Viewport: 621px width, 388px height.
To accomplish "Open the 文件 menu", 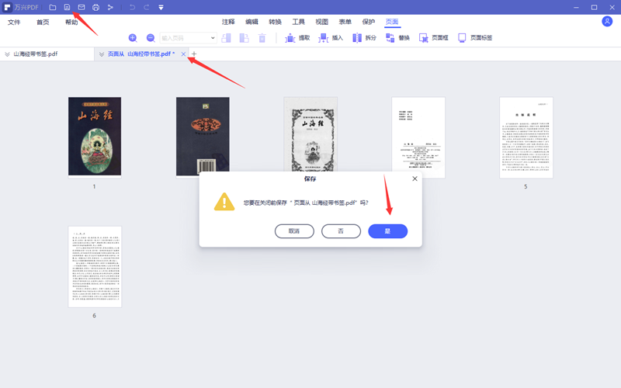I will [x=14, y=23].
